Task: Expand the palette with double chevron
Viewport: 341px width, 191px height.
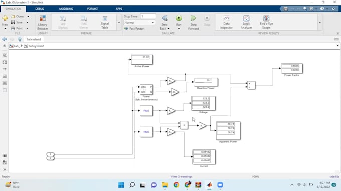Action: point(5,170)
